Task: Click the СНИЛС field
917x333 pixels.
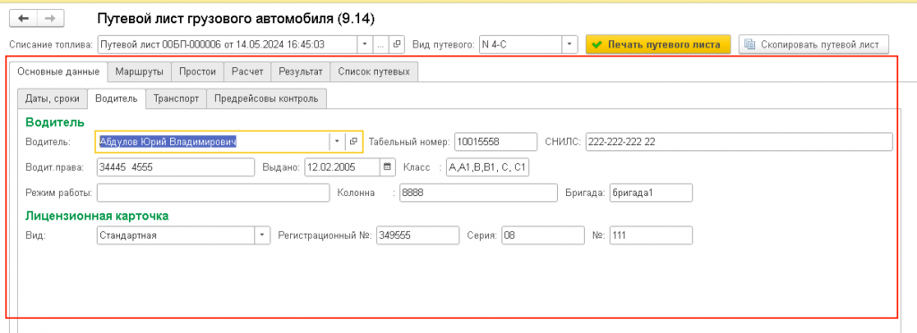Action: click(739, 141)
